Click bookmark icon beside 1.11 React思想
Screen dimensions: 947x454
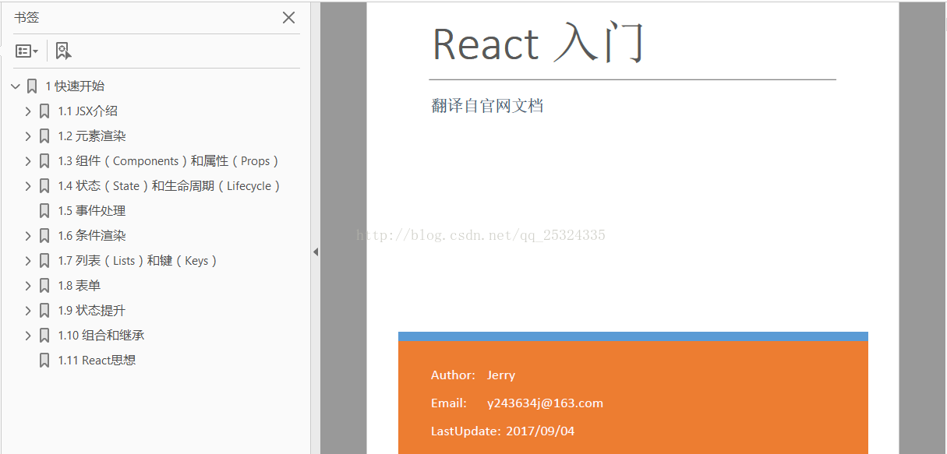click(44, 361)
